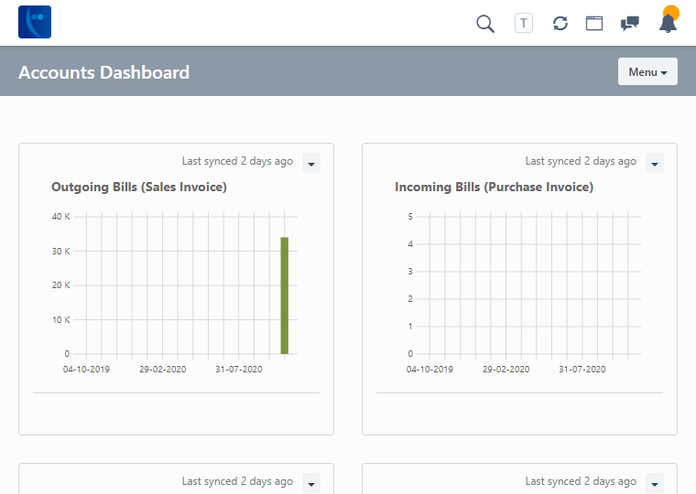
Task: Open the Outgoing Bills card options arrow
Action: pos(311,164)
